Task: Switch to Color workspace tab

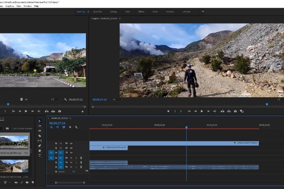Action: [x=127, y=12]
